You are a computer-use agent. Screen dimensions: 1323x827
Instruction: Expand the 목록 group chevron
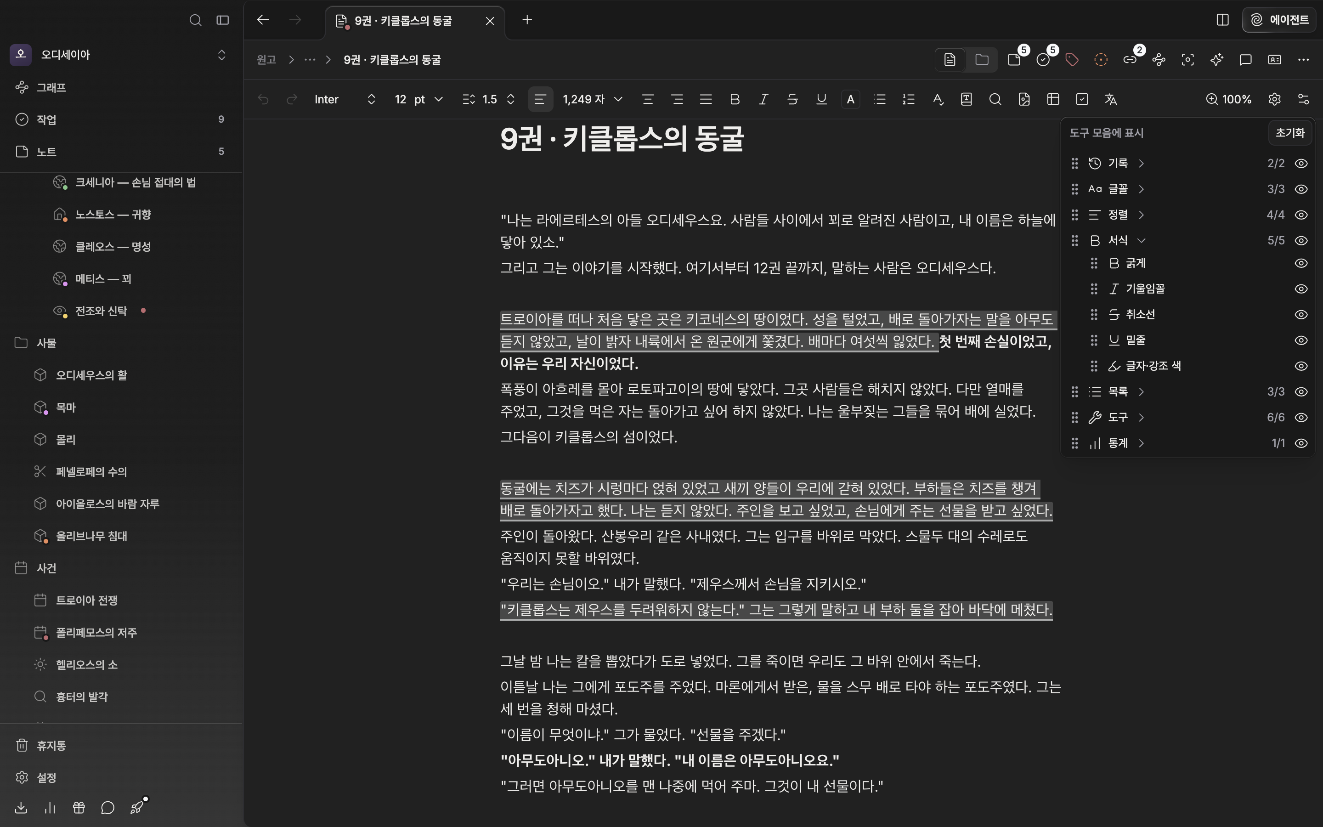click(x=1142, y=391)
